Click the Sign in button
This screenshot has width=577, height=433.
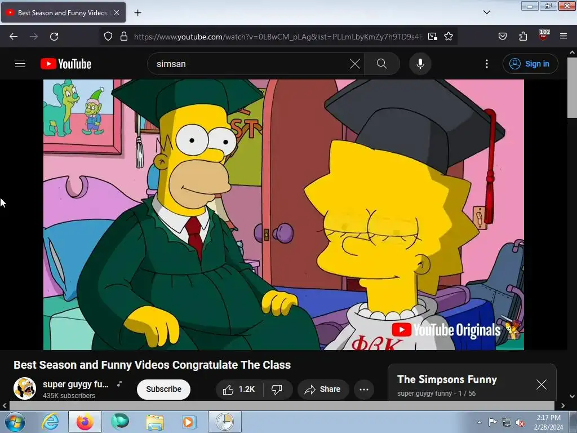[530, 64]
